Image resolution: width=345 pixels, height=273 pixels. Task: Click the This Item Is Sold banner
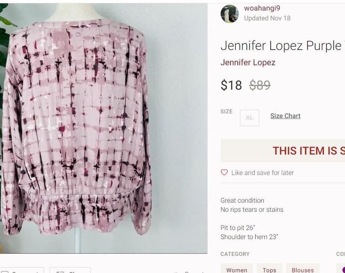click(x=283, y=151)
